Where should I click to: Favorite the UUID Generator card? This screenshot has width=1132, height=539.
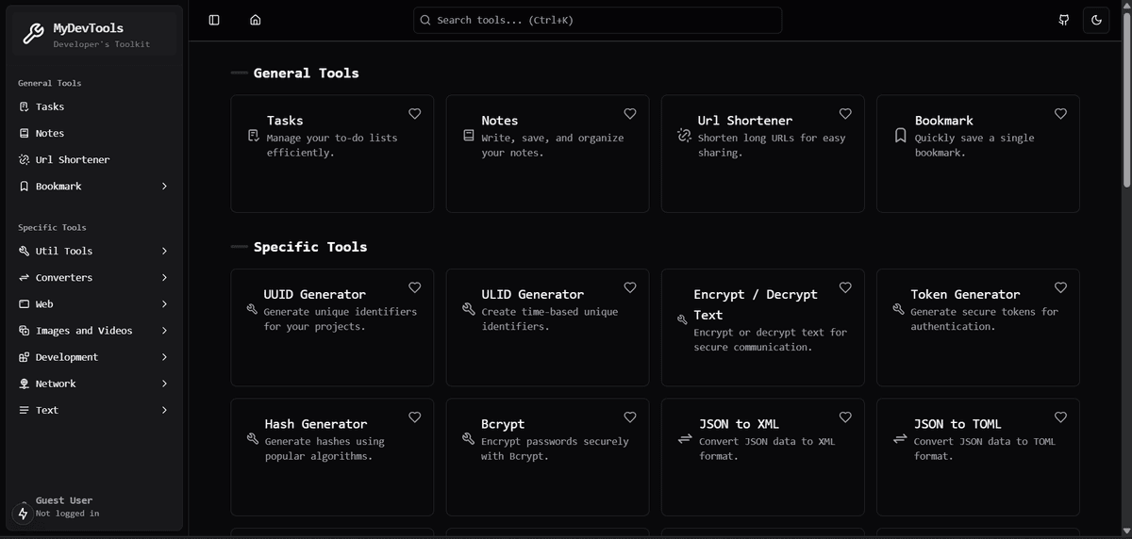(415, 287)
